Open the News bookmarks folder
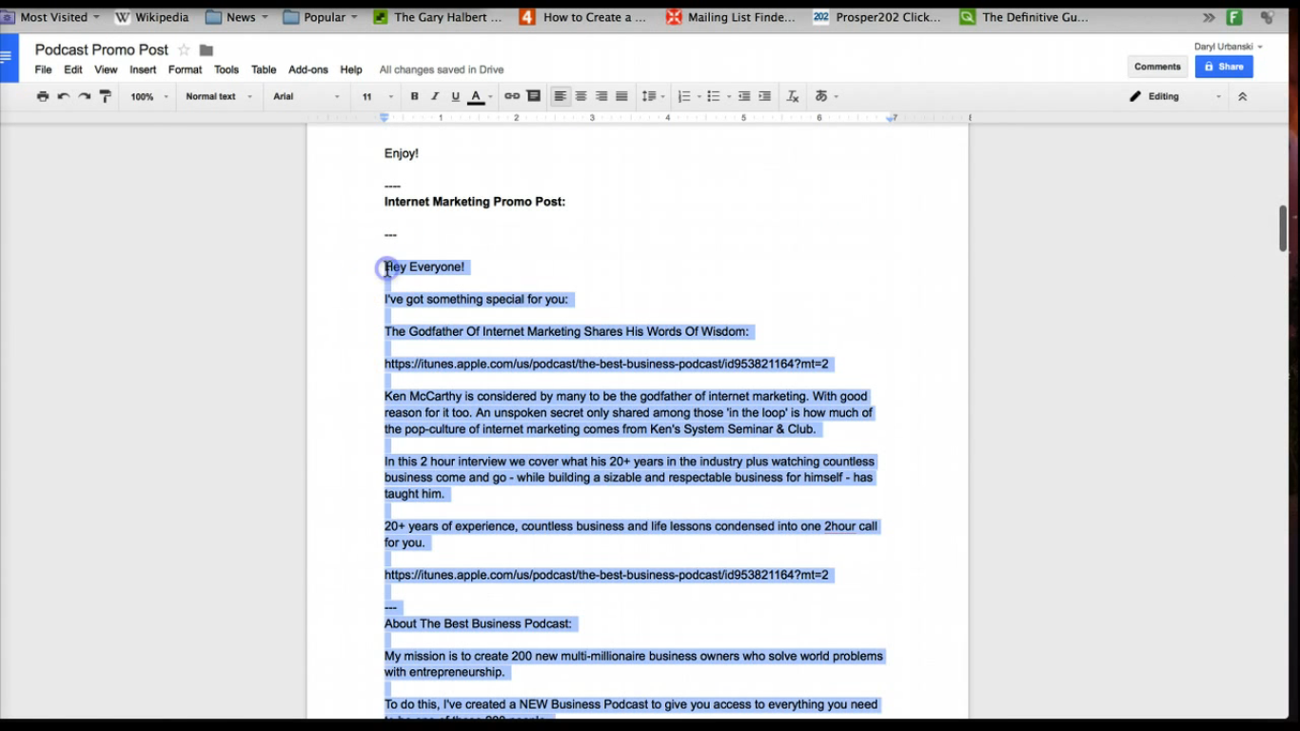Image resolution: width=1300 pixels, height=731 pixels. 237,17
